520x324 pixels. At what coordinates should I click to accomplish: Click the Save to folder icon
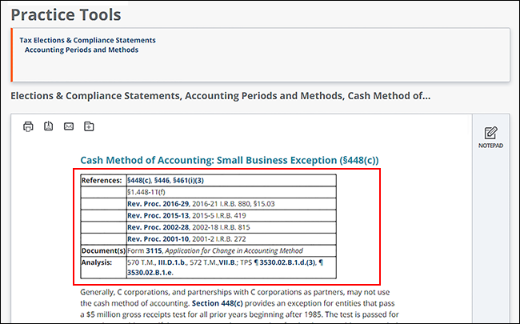click(89, 126)
